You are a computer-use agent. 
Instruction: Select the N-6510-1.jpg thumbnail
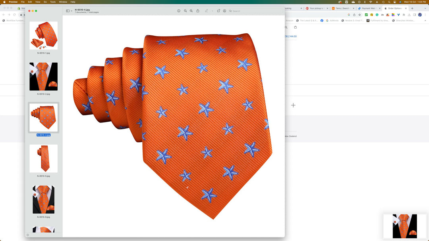(x=43, y=36)
